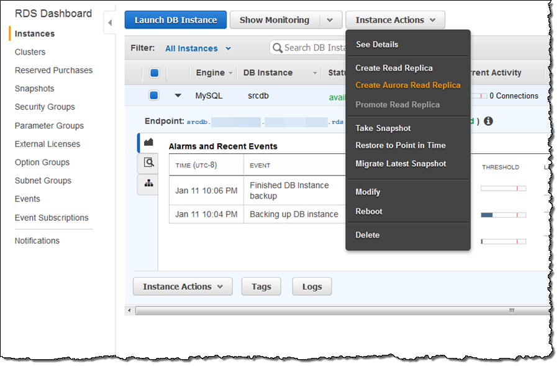Open the alarms and monitoring chart tab icon
The height and width of the screenshot is (366, 559).
click(x=148, y=143)
